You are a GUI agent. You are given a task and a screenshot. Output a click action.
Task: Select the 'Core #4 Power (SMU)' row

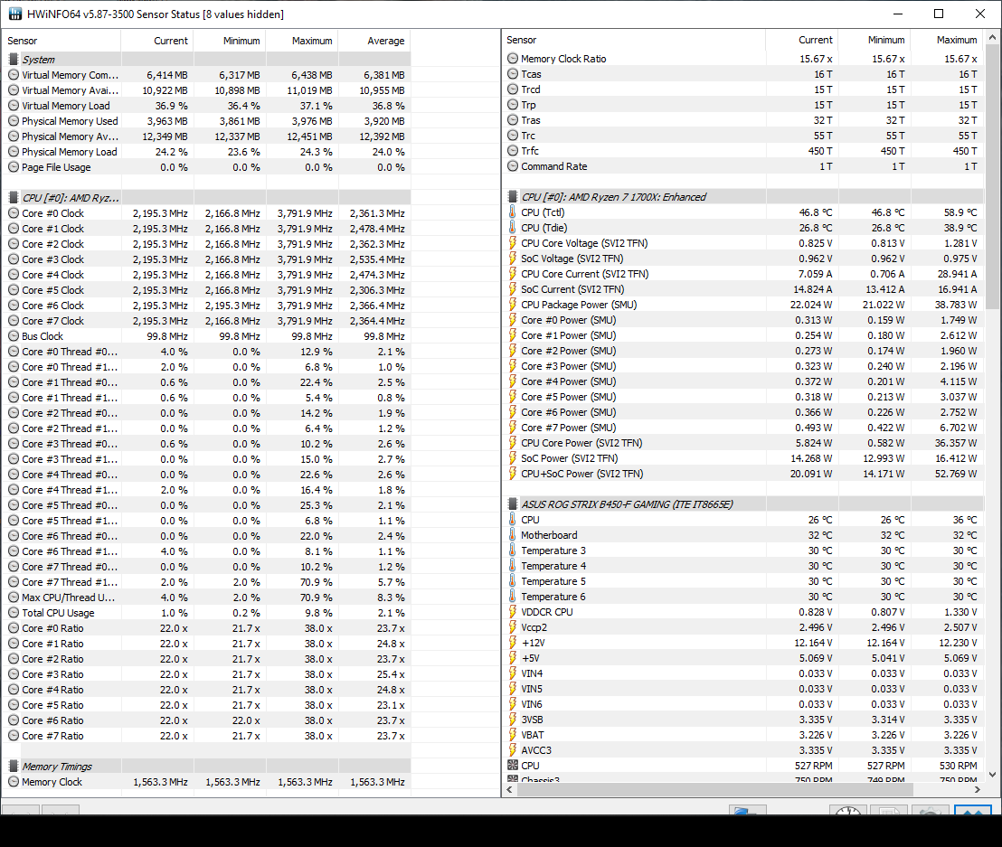[744, 381]
